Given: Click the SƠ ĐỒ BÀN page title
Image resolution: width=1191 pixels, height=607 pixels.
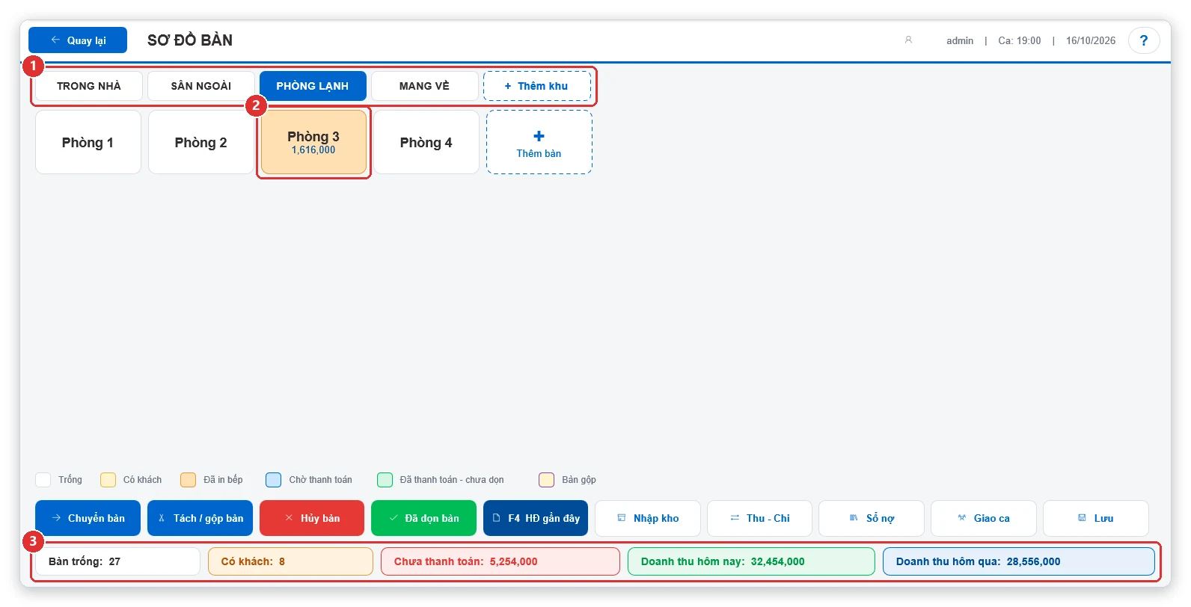Looking at the screenshot, I should point(190,40).
